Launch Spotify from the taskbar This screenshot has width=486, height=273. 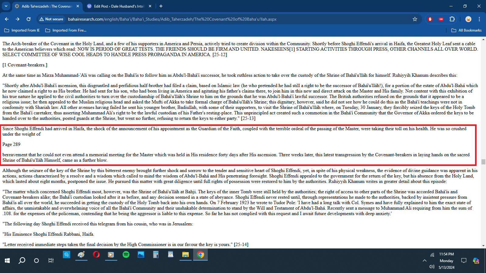point(126,254)
